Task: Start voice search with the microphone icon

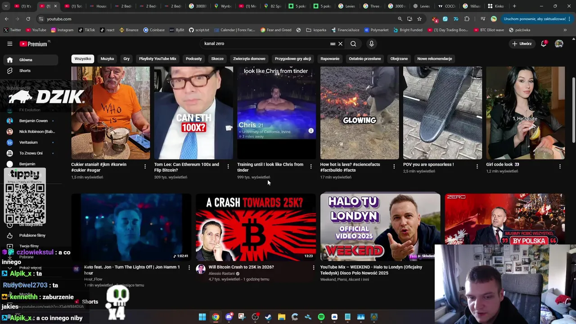Action: [x=371, y=44]
